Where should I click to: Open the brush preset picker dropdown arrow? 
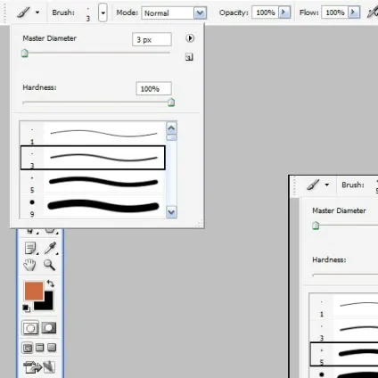pos(103,12)
